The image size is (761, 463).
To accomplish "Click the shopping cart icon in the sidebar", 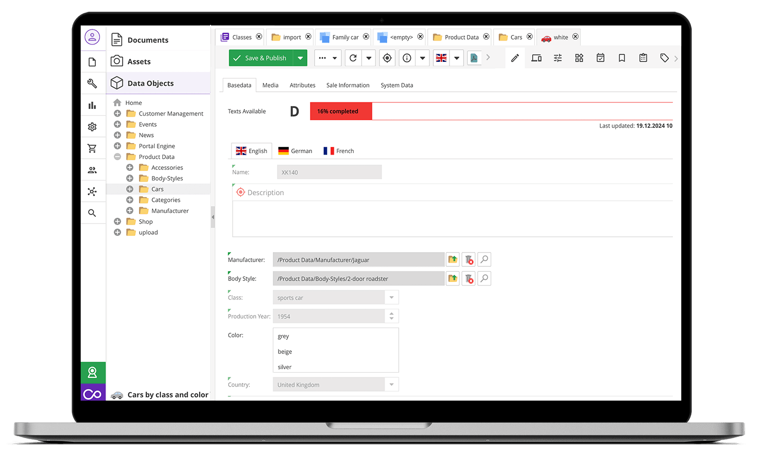I will click(x=92, y=149).
